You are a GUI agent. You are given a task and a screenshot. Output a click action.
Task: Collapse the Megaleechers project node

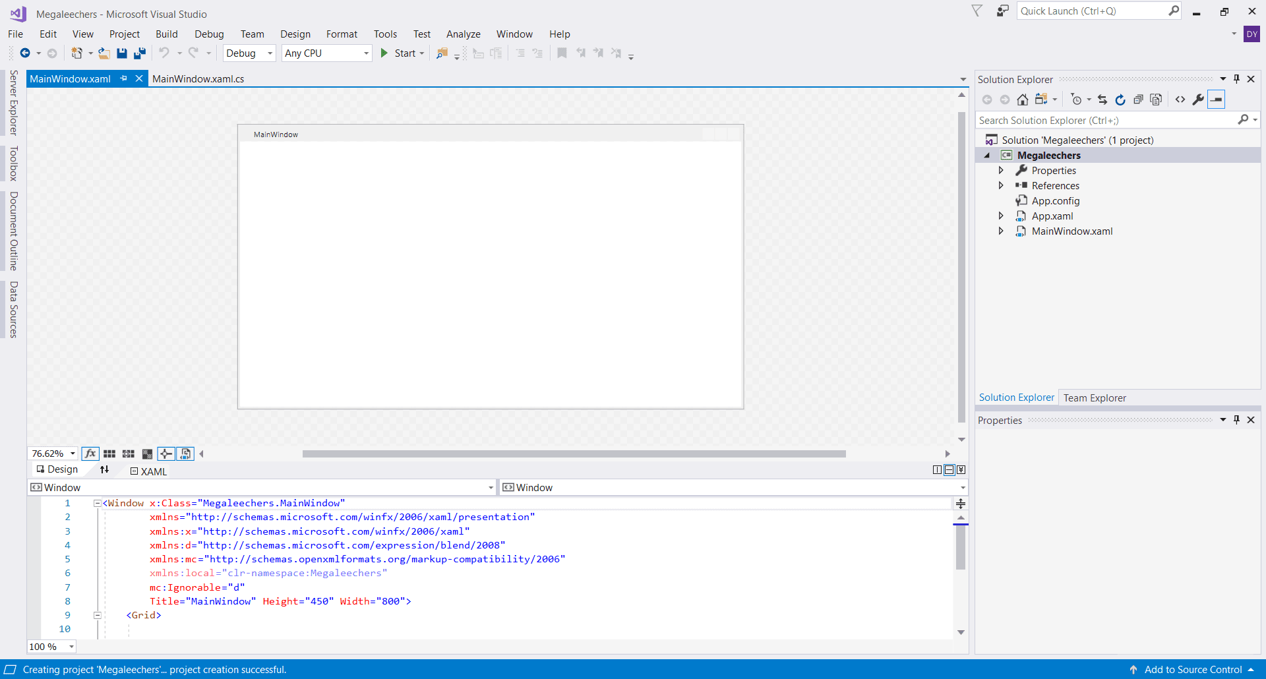click(x=987, y=156)
